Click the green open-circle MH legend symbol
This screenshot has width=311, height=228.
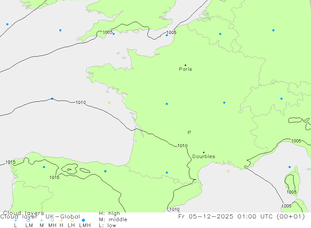[x=52, y=220]
